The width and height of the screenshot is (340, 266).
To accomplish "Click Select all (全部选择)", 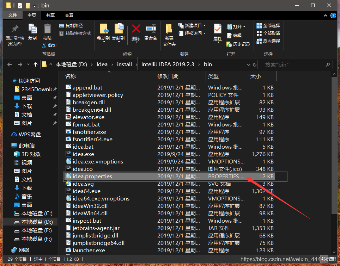I will [268, 26].
